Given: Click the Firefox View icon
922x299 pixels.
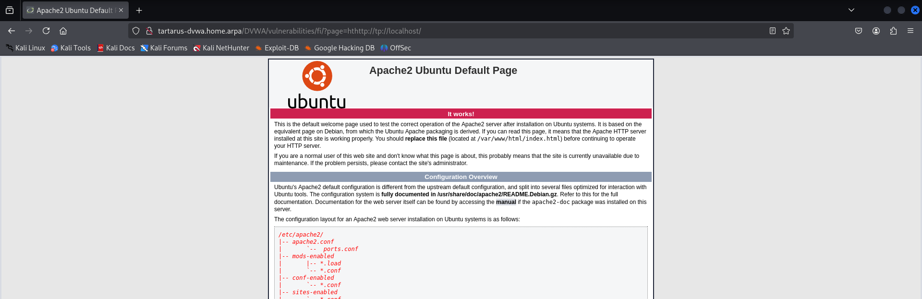Looking at the screenshot, I should 10,10.
